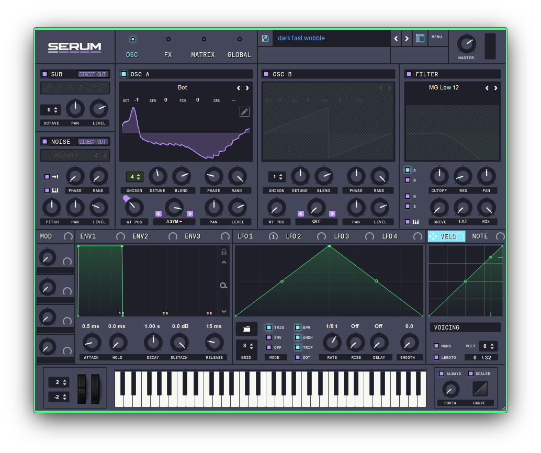Click the MASTER volume knob
This screenshot has width=541, height=453.
pyautogui.click(x=466, y=44)
